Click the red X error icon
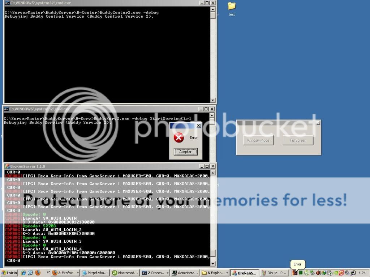 178,138
